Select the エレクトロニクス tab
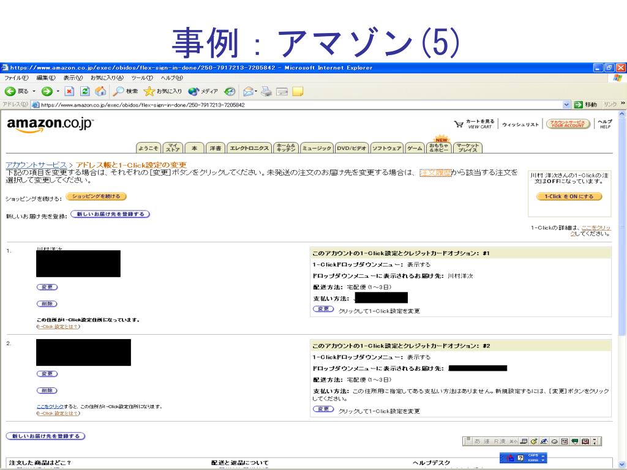The height and width of the screenshot is (470, 627). 249,148
